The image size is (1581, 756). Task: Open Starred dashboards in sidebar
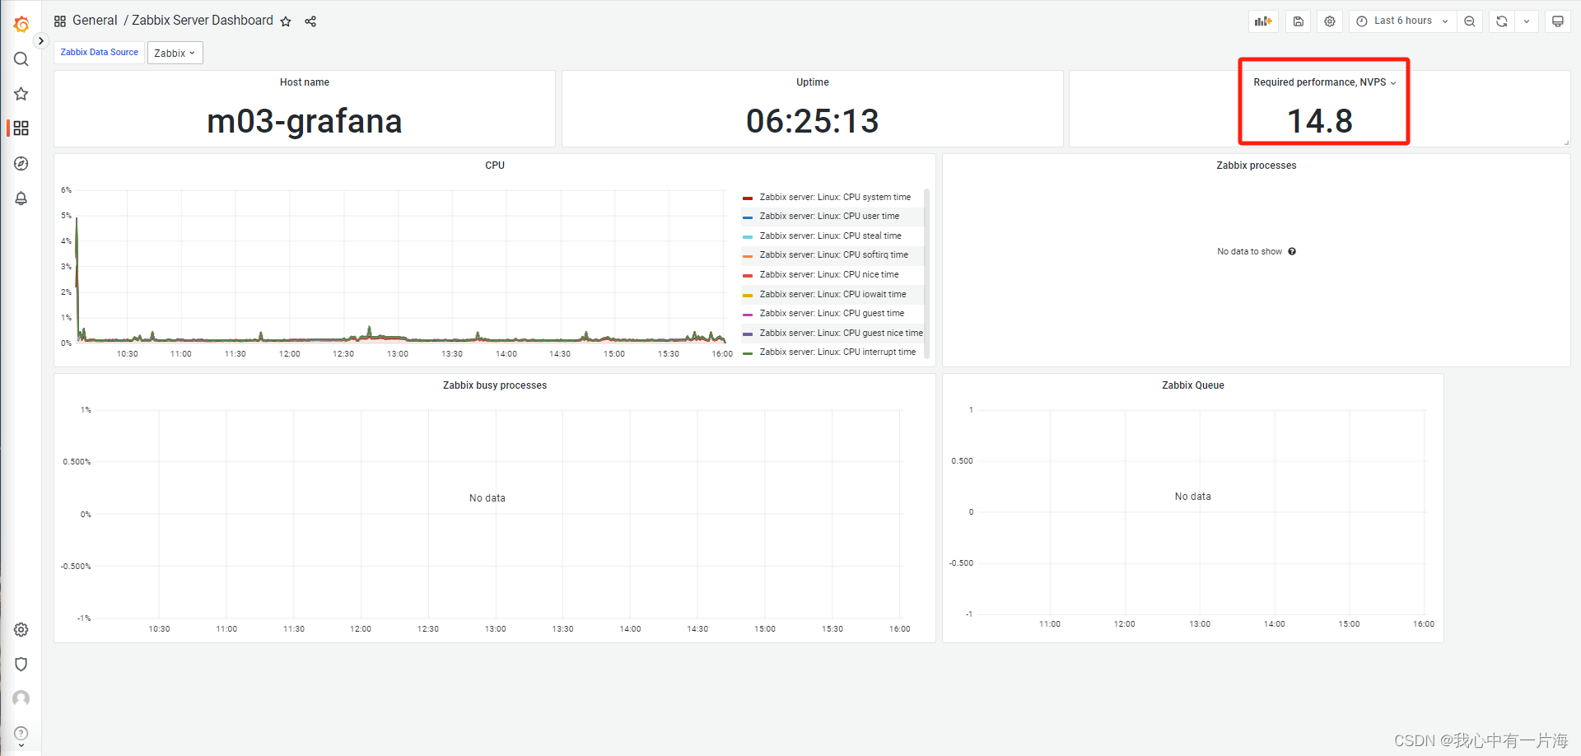click(21, 94)
